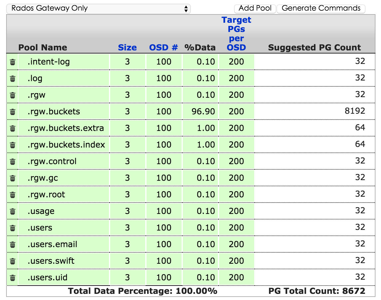381x300 pixels.
Task: Click the Add Pool button
Action: [x=255, y=8]
